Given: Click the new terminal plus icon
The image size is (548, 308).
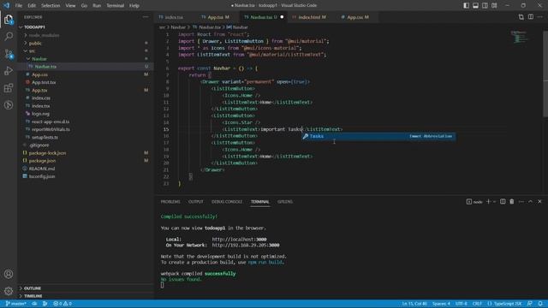Looking at the screenshot, I should pos(488,202).
